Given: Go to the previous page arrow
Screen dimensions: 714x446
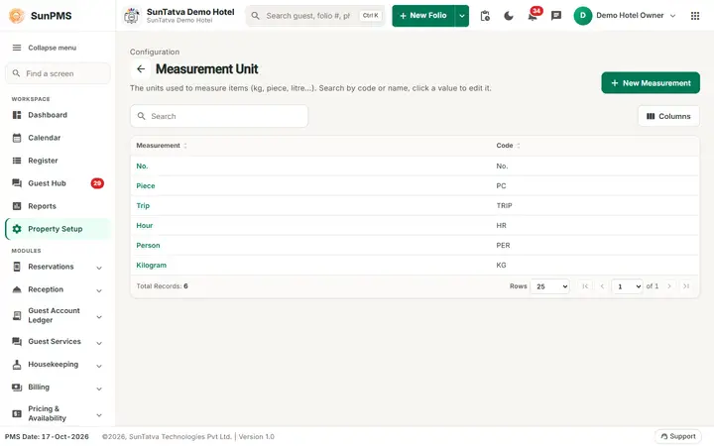Looking at the screenshot, I should tap(602, 286).
